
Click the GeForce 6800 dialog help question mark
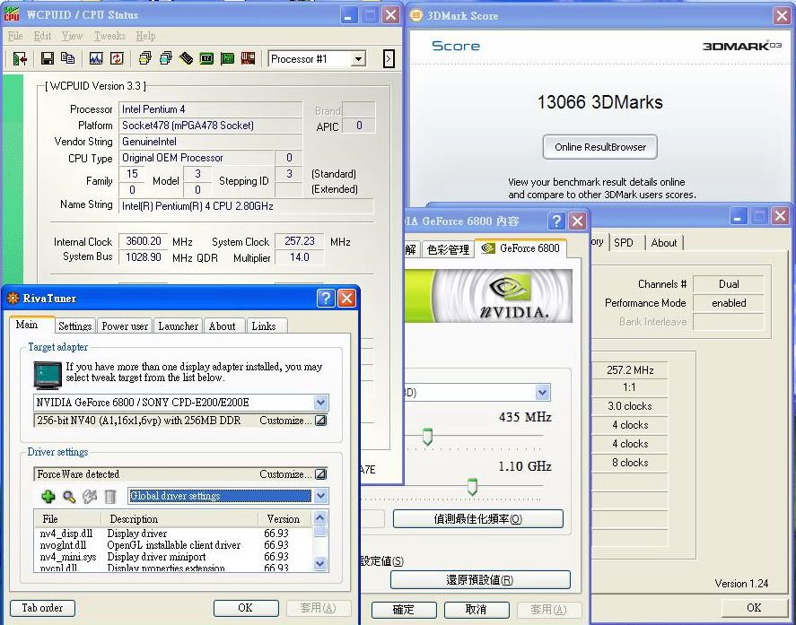(x=556, y=221)
